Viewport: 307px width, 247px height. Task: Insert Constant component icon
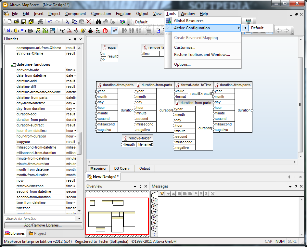[x=62, y=31]
